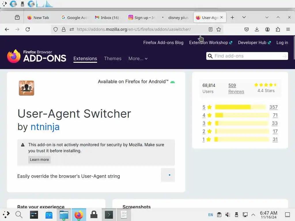Open the 509 Reviews link

point(236,88)
